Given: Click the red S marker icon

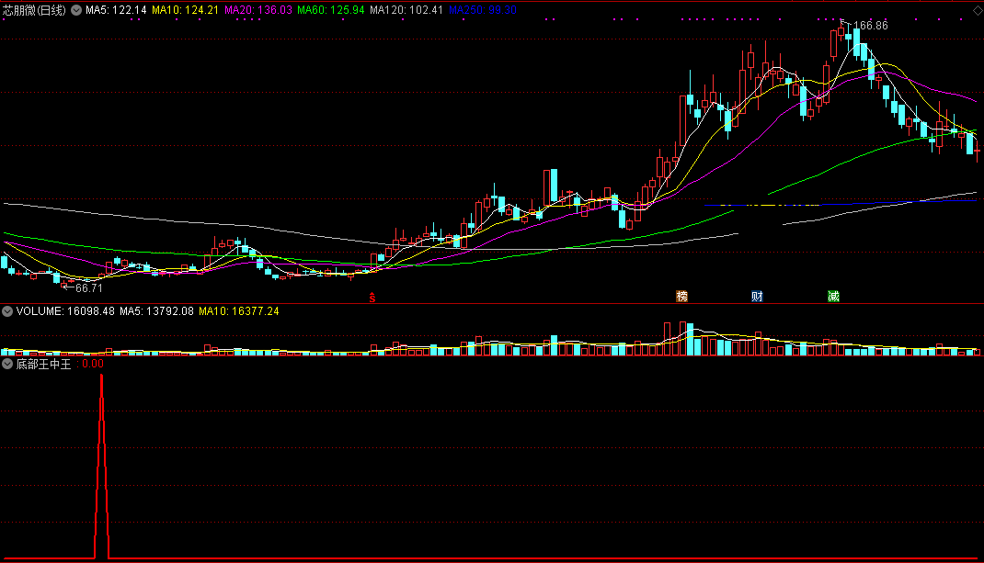Looking at the screenshot, I should tap(372, 298).
